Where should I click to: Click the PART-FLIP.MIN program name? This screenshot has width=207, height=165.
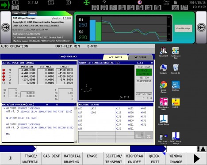point(67,46)
